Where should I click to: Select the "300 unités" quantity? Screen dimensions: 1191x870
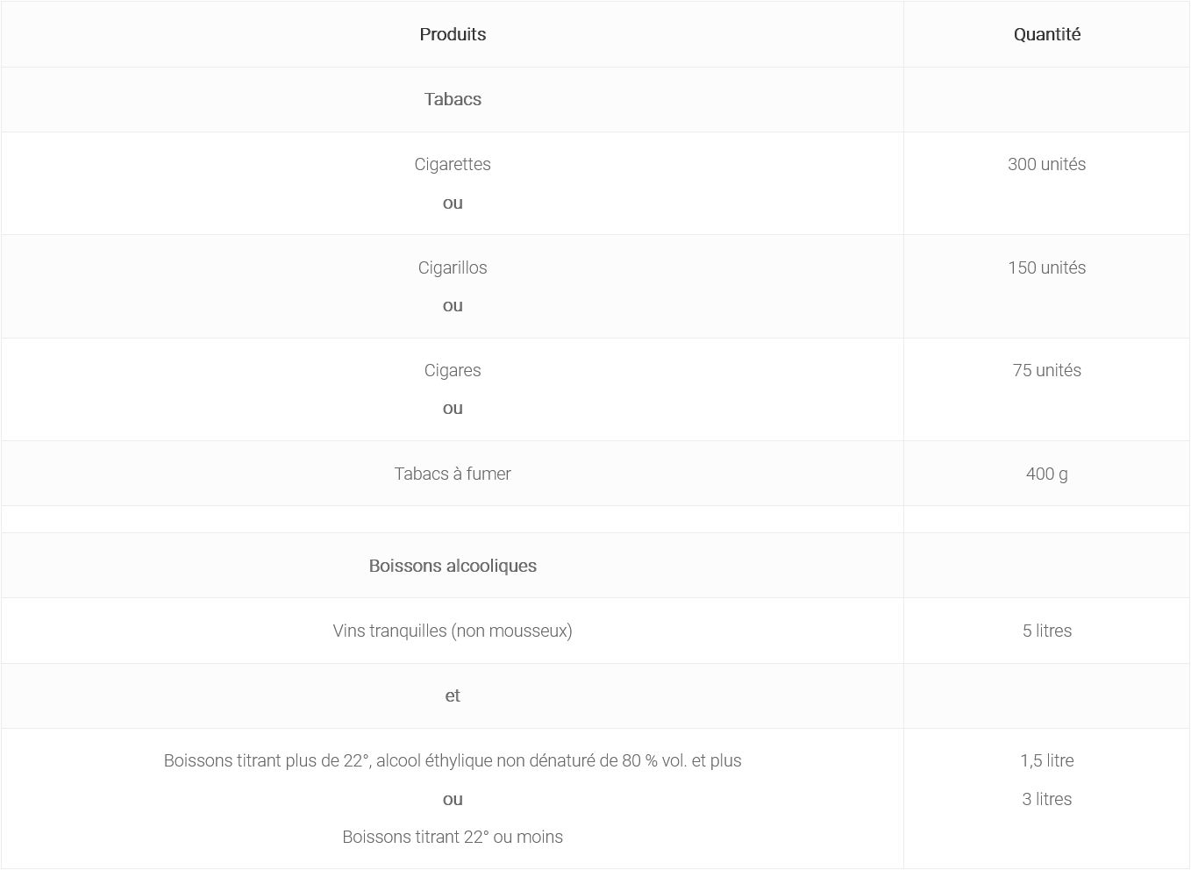[1046, 164]
